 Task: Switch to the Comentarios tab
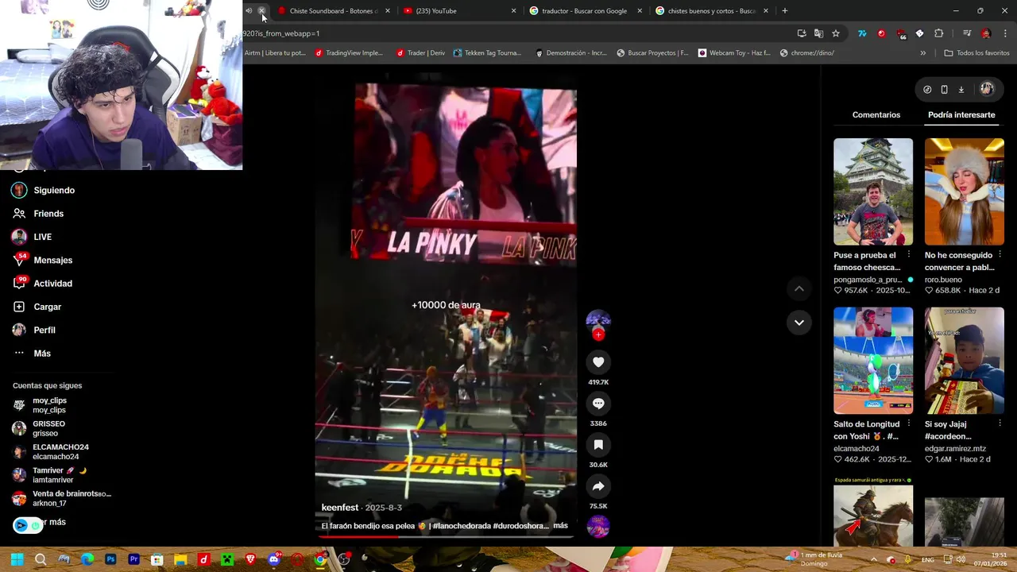coord(876,115)
